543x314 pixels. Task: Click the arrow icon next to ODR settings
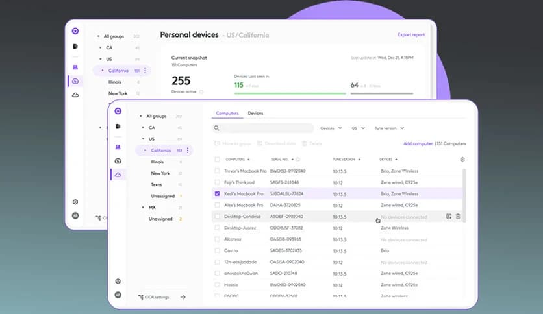coord(183,297)
